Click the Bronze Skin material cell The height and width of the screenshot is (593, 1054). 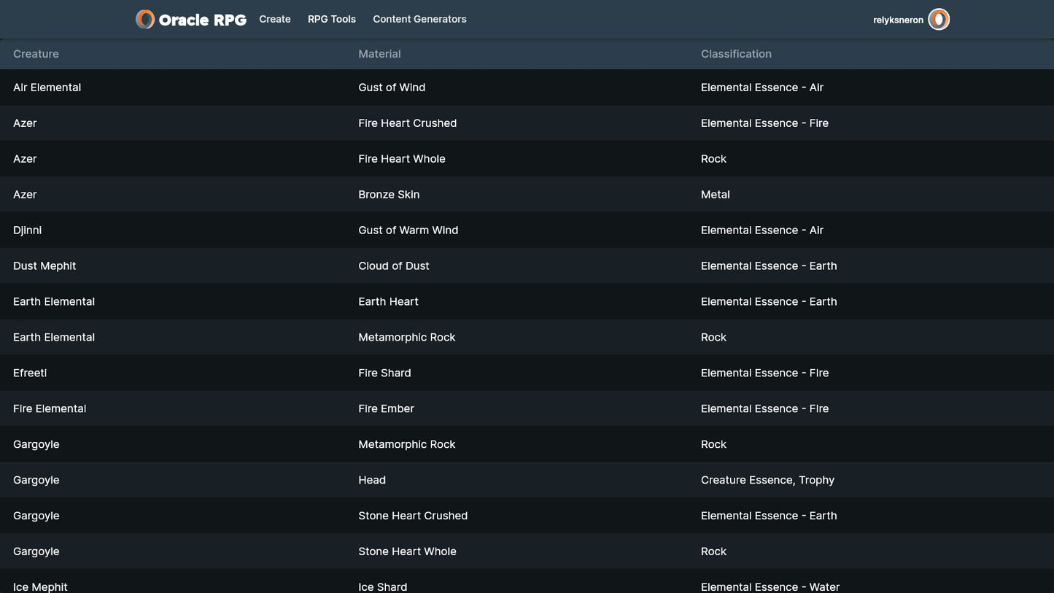(x=389, y=195)
